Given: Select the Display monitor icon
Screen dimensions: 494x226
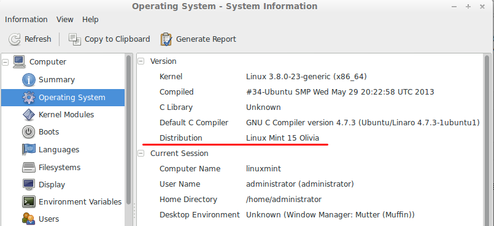Looking at the screenshot, I should (29, 184).
